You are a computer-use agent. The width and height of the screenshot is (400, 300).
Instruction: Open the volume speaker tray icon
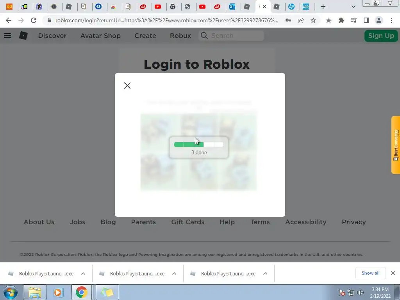click(x=361, y=293)
